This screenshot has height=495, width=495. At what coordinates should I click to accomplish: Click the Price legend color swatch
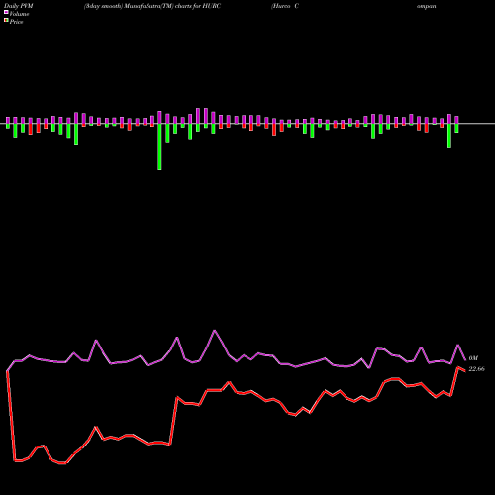(6, 21)
